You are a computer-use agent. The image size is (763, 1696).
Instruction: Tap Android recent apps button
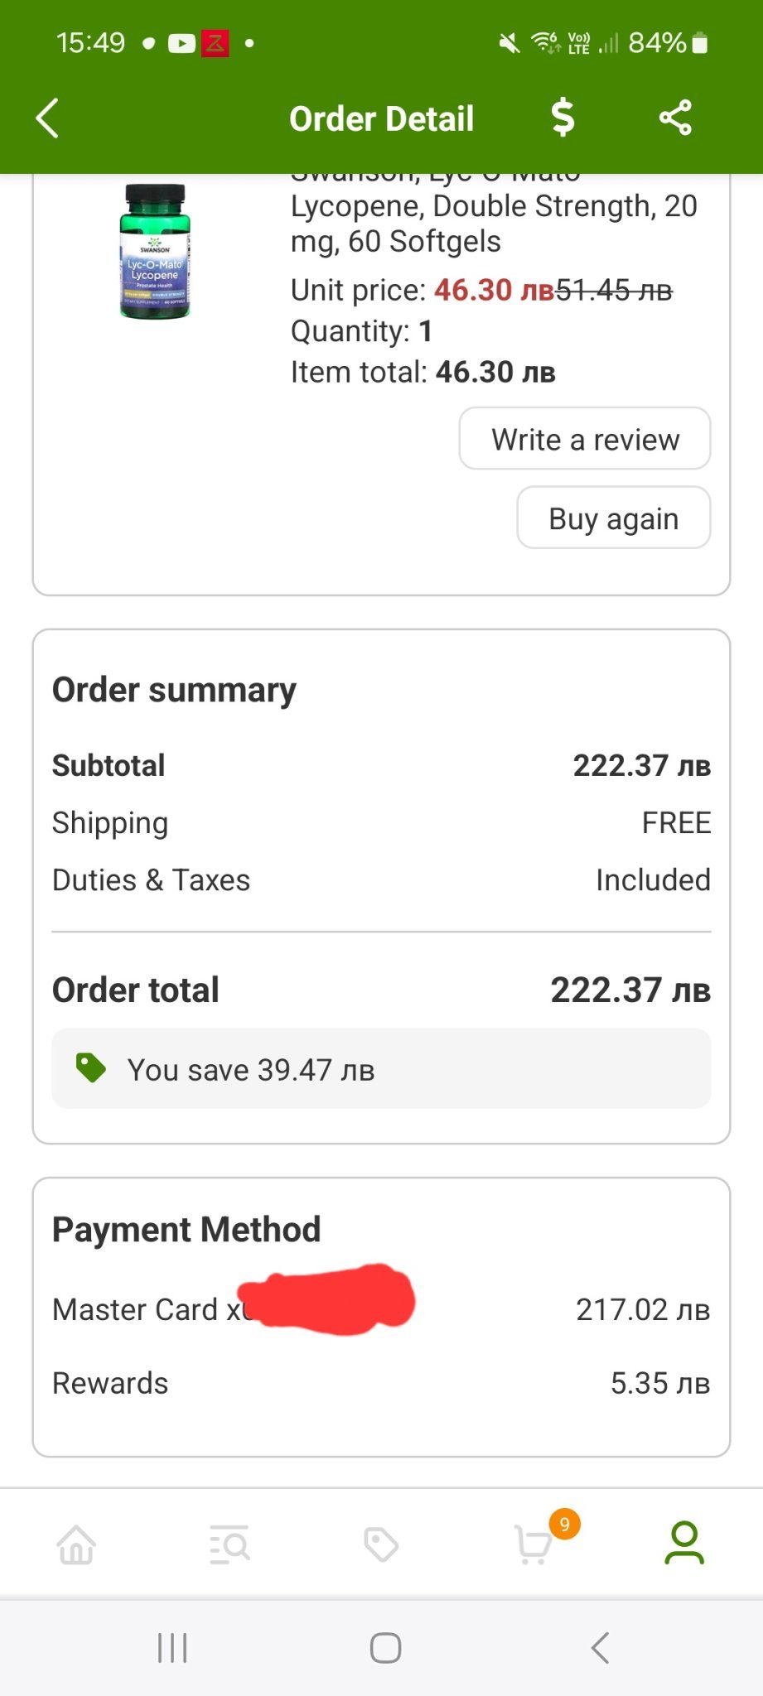coord(172,1648)
